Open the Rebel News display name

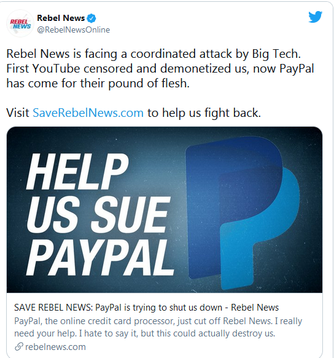tap(61, 18)
